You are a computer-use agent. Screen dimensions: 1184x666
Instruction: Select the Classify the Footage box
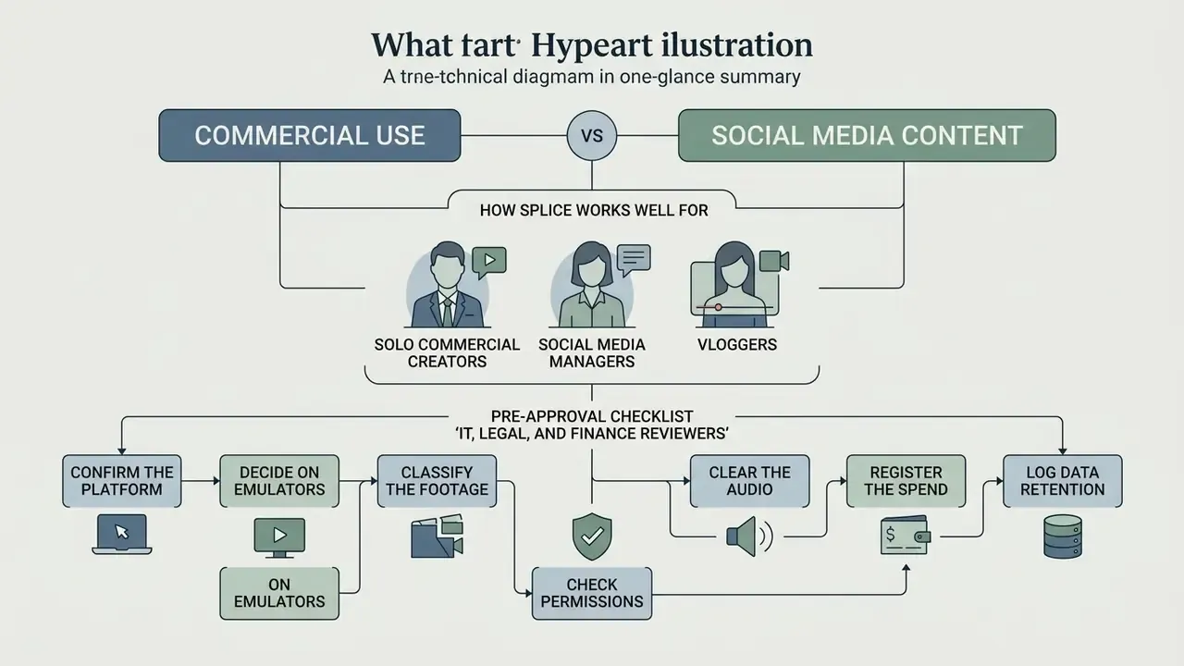tap(437, 481)
